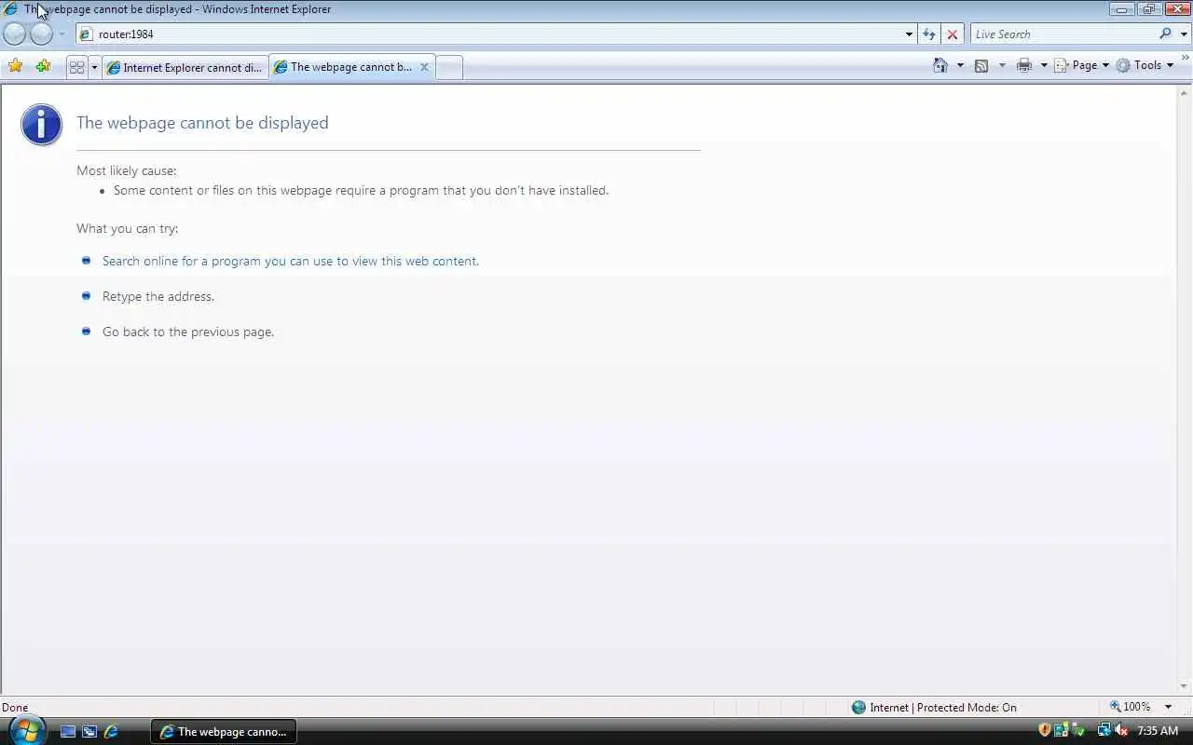The width and height of the screenshot is (1193, 745).
Task: Open the search provider options dropdown
Action: pos(1184,34)
